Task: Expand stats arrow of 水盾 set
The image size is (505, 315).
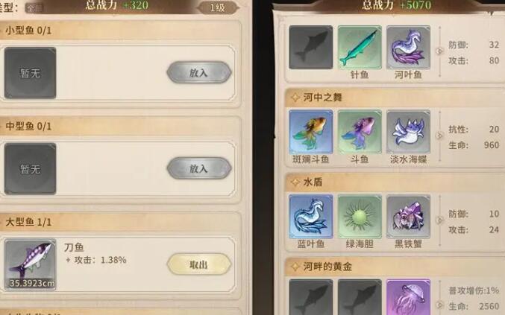Action: (439, 220)
